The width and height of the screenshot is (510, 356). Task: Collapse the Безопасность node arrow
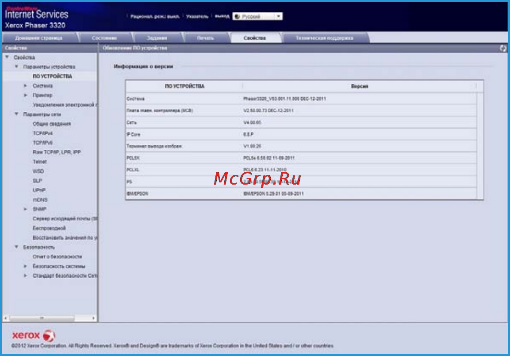click(x=16, y=247)
